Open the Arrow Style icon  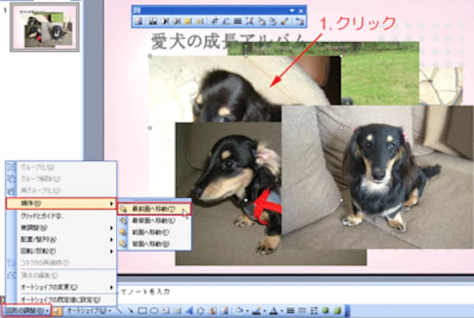314,311
